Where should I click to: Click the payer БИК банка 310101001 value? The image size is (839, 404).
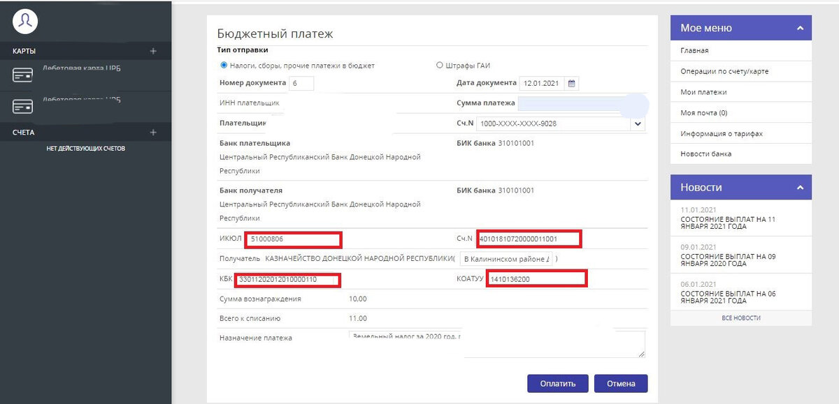pyautogui.click(x=516, y=144)
